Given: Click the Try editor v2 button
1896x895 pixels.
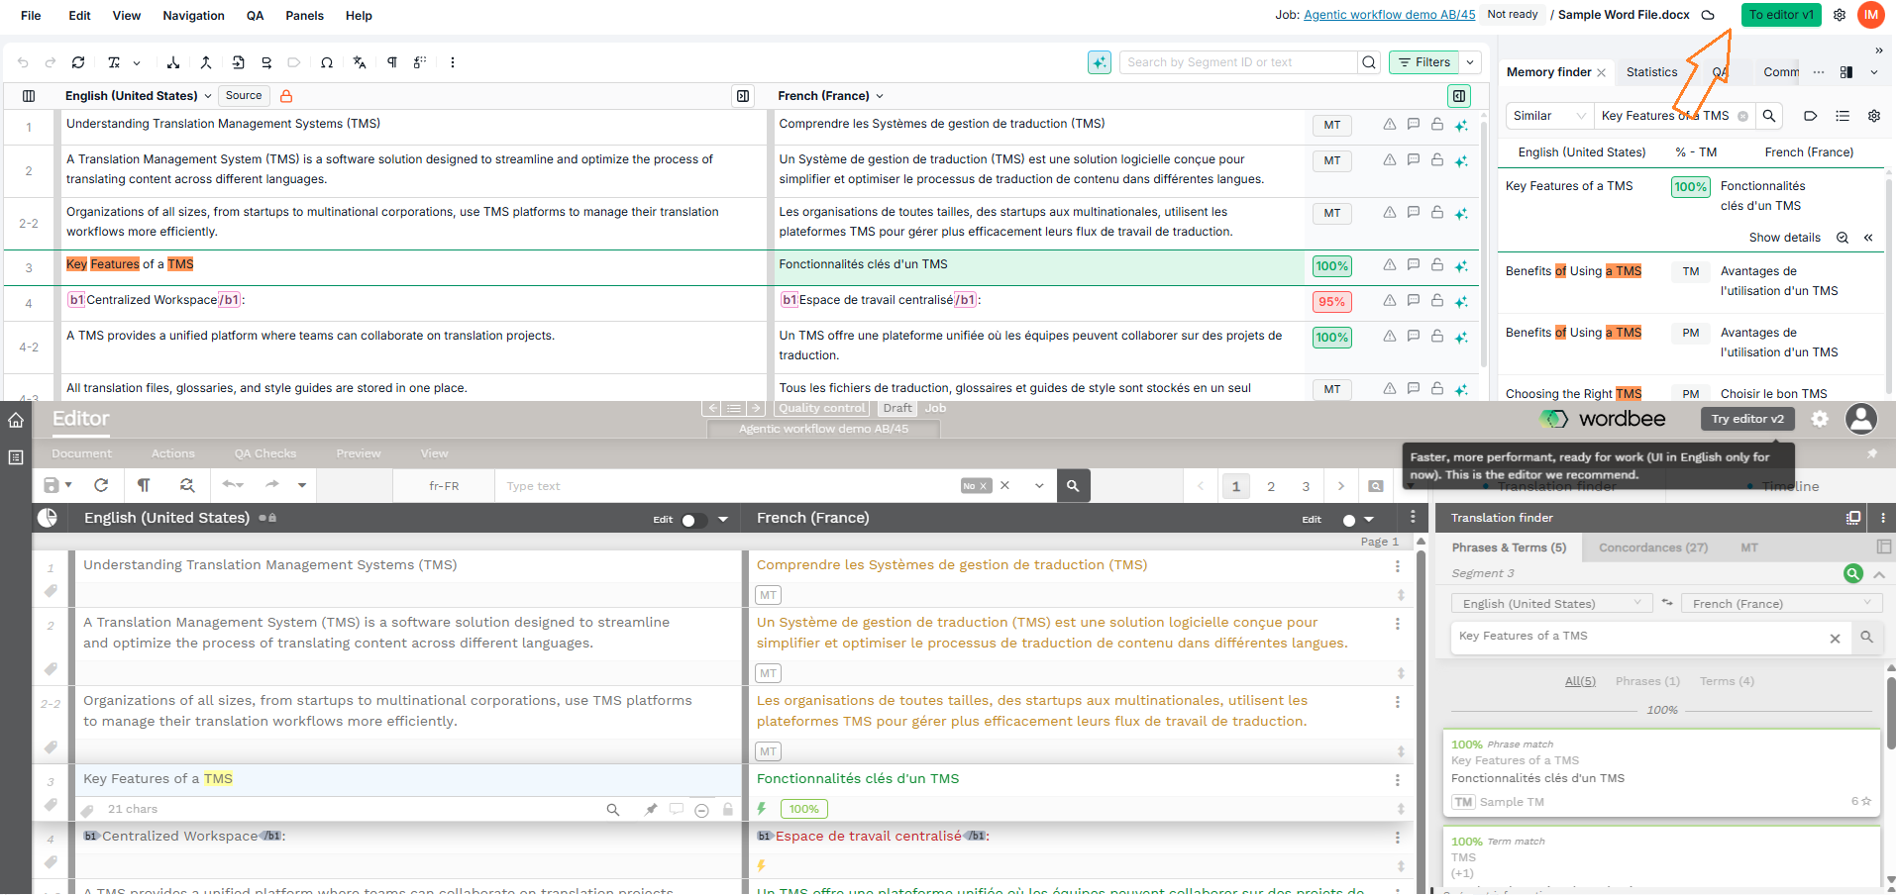Looking at the screenshot, I should [1747, 419].
